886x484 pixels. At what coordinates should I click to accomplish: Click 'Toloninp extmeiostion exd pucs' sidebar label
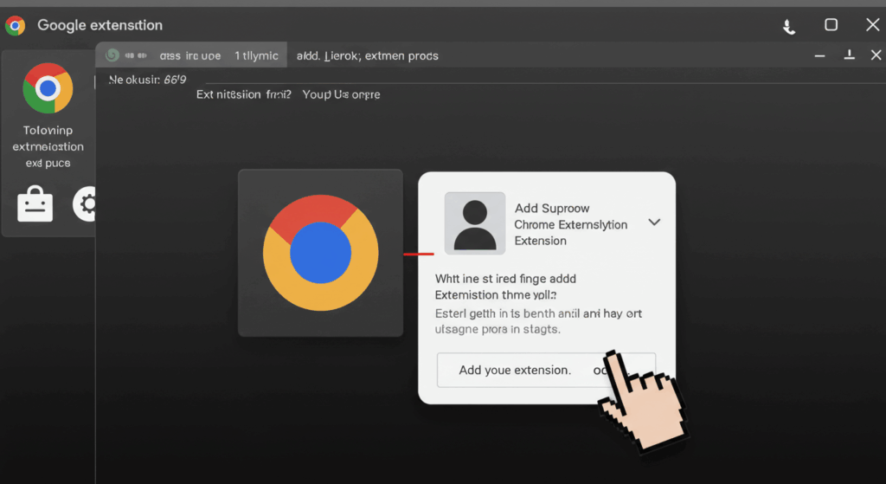click(48, 146)
